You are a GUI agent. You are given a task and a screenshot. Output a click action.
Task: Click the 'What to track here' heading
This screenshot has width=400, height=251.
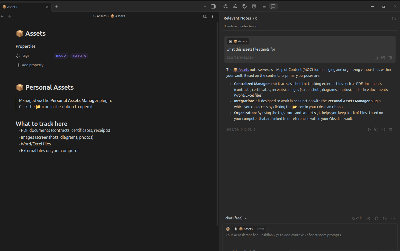click(41, 124)
